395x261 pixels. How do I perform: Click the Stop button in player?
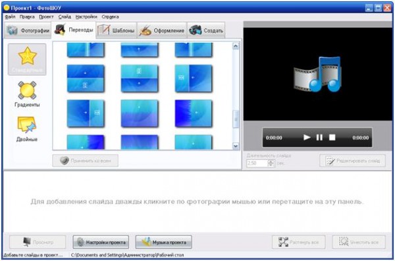pyautogui.click(x=332, y=138)
